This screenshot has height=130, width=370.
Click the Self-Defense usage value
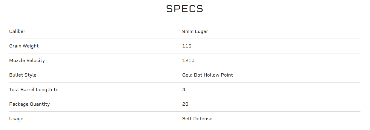[197, 119]
